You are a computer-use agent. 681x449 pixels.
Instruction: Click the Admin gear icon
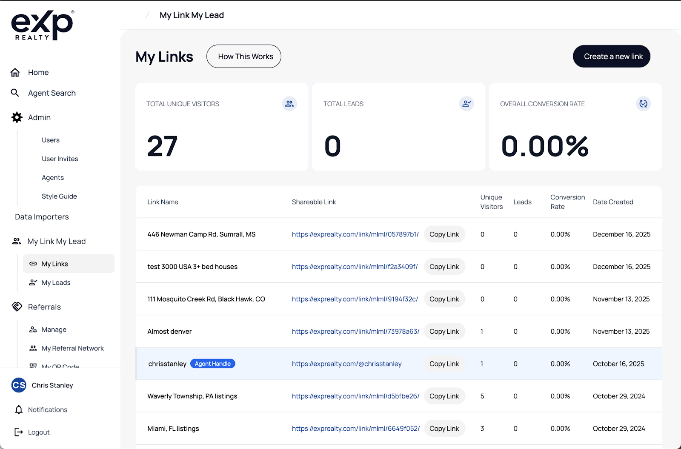17,117
